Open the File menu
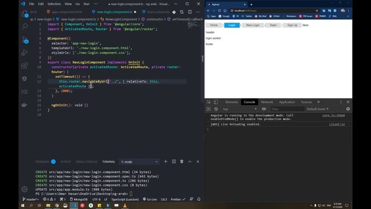 coord(31,4)
